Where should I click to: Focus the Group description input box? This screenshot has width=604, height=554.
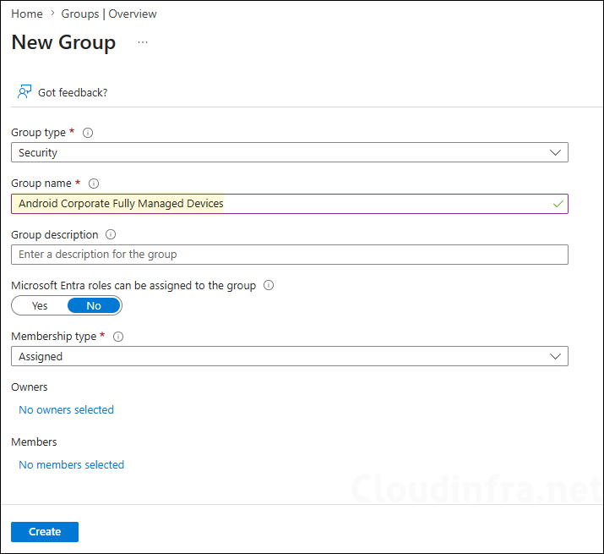289,255
